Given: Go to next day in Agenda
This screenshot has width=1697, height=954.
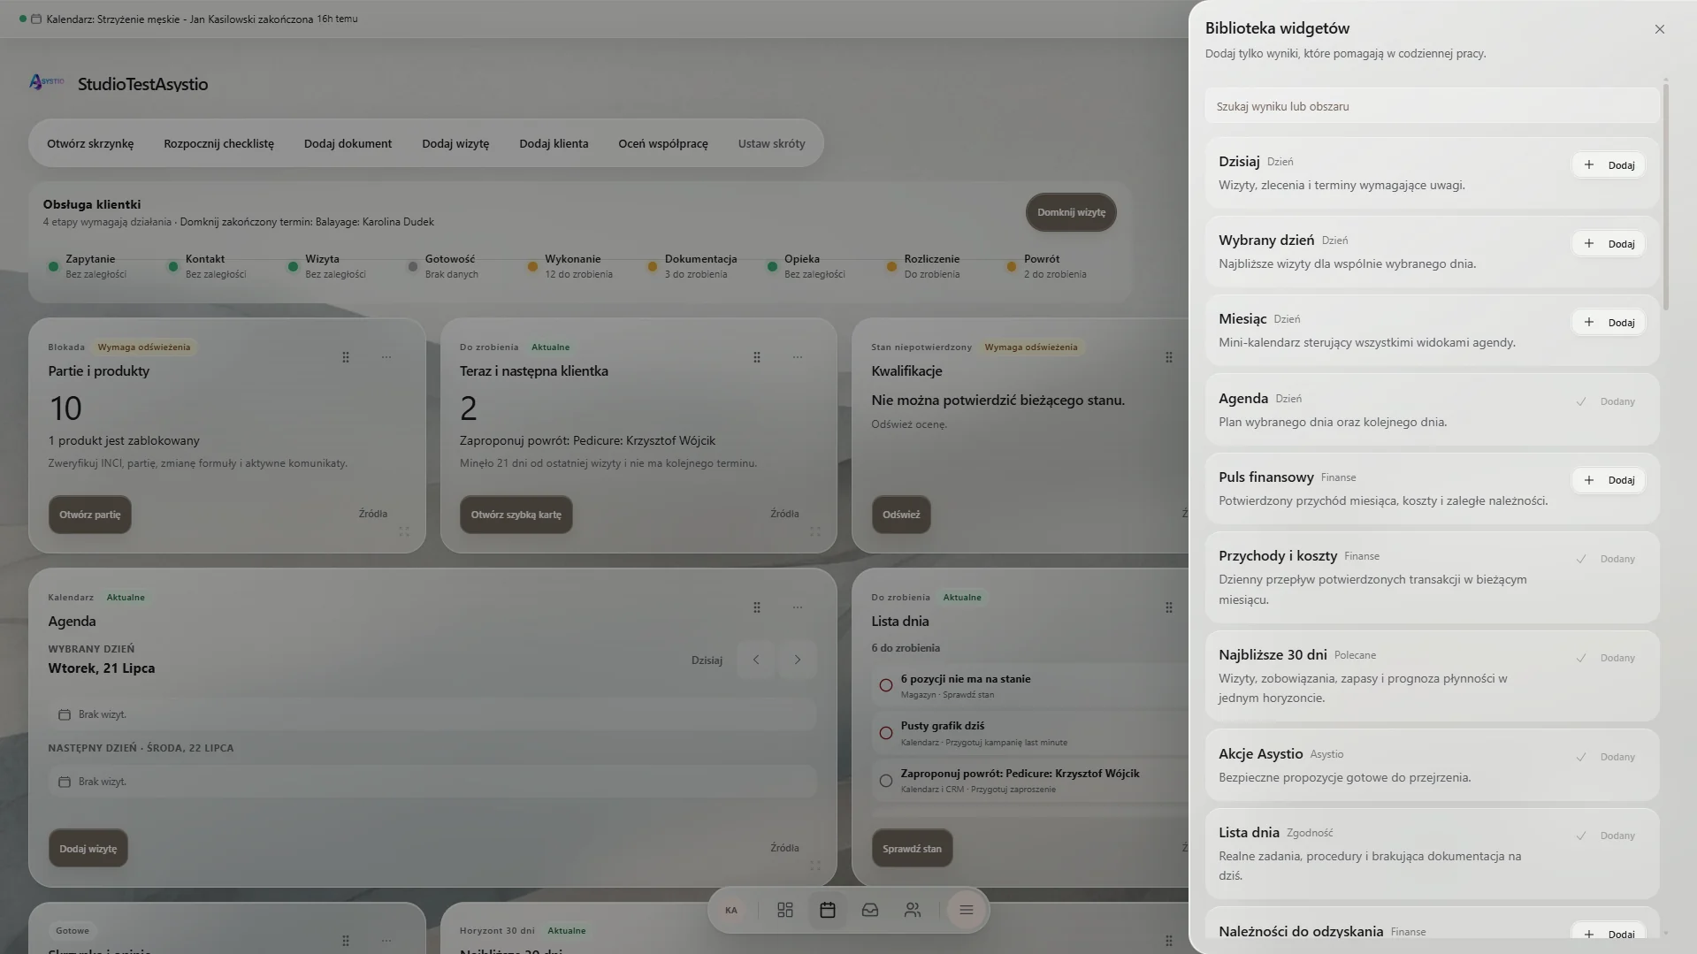Looking at the screenshot, I should 798,660.
